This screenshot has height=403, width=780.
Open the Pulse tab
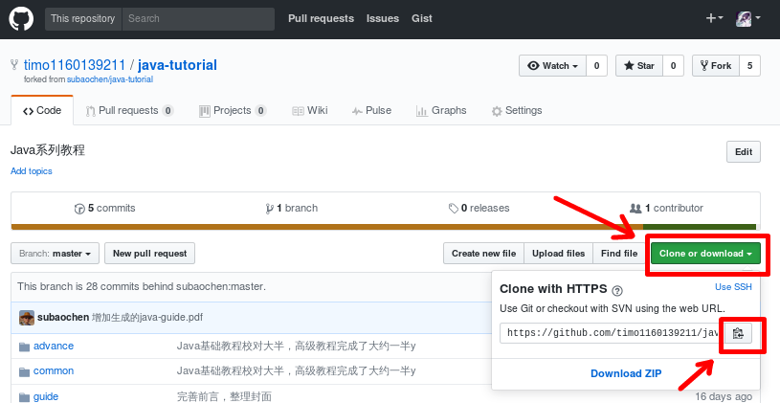[371, 110]
